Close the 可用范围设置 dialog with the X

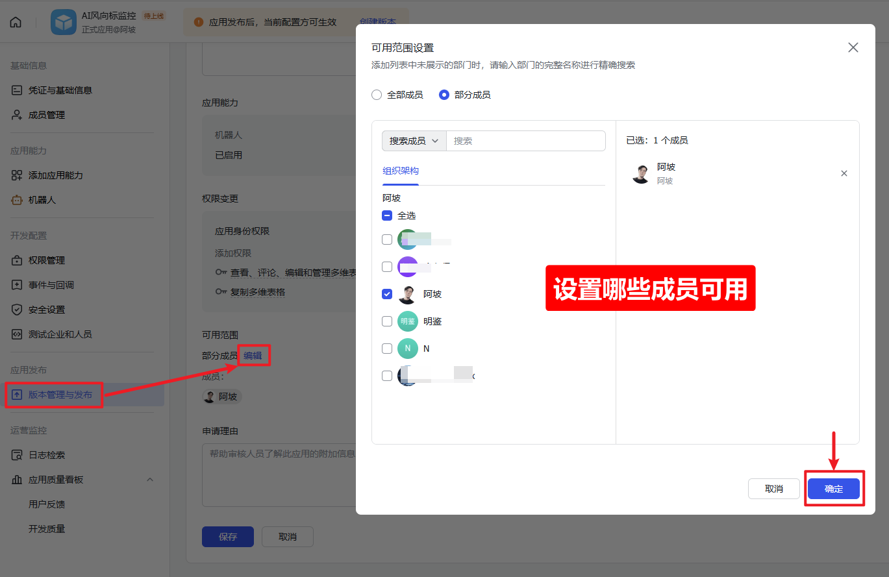pos(853,47)
